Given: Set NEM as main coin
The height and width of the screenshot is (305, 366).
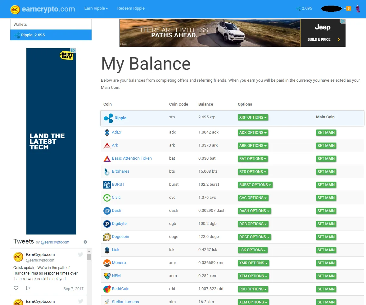Looking at the screenshot, I should (326, 276).
